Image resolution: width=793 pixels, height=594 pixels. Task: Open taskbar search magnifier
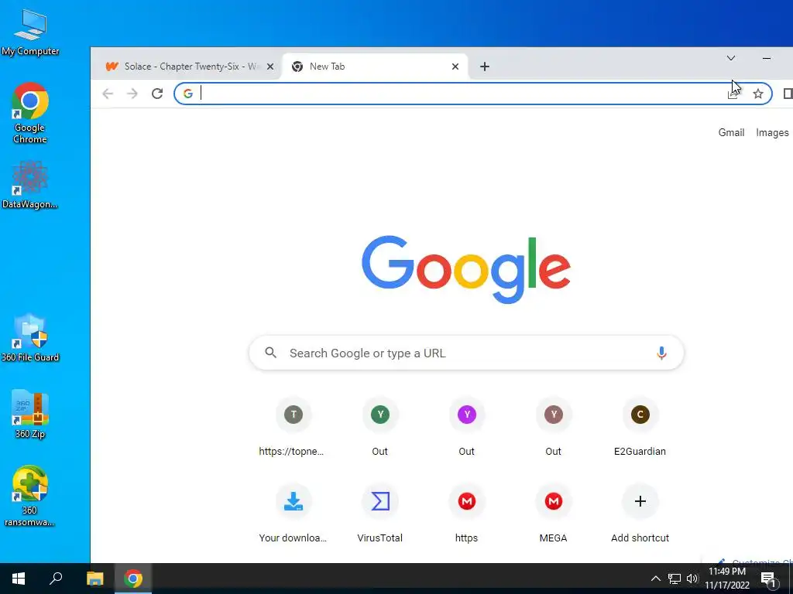pos(56,579)
